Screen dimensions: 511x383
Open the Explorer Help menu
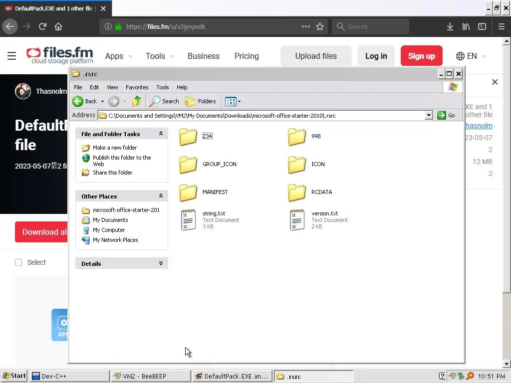(182, 87)
